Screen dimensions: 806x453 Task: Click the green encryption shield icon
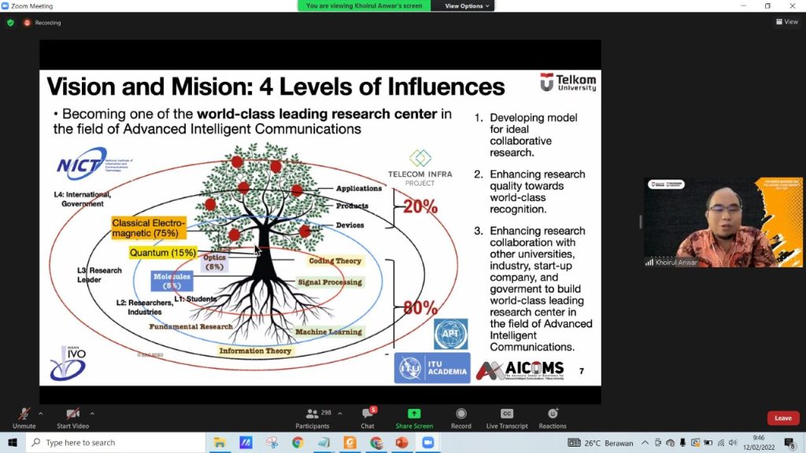pyautogui.click(x=10, y=23)
